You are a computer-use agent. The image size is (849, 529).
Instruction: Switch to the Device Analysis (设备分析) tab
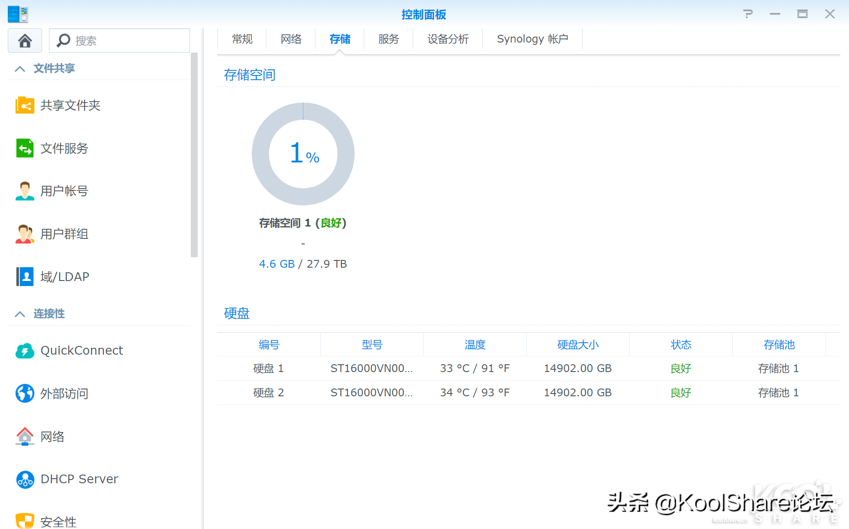tap(448, 39)
